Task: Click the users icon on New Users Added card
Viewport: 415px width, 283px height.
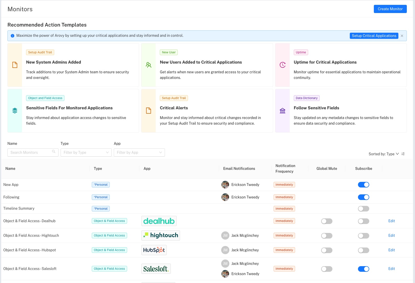Action: [x=149, y=65]
